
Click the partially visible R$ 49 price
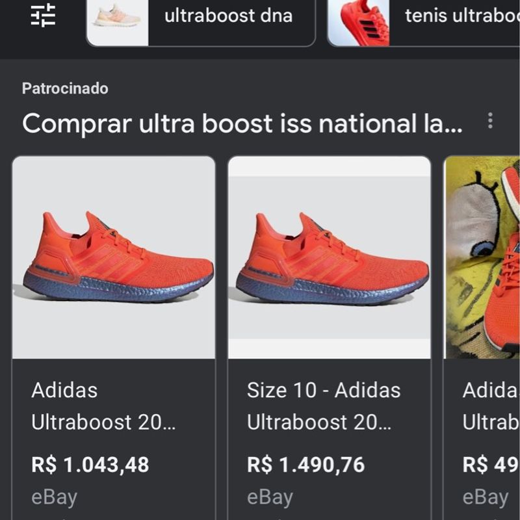(x=491, y=464)
